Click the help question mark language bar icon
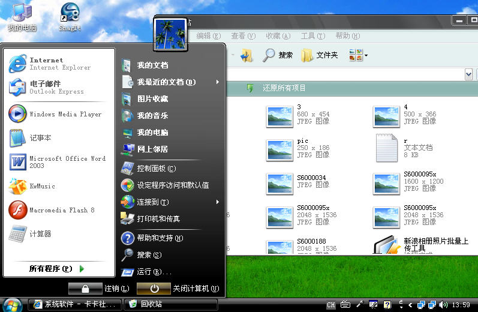478x312 pixels. pos(387,304)
